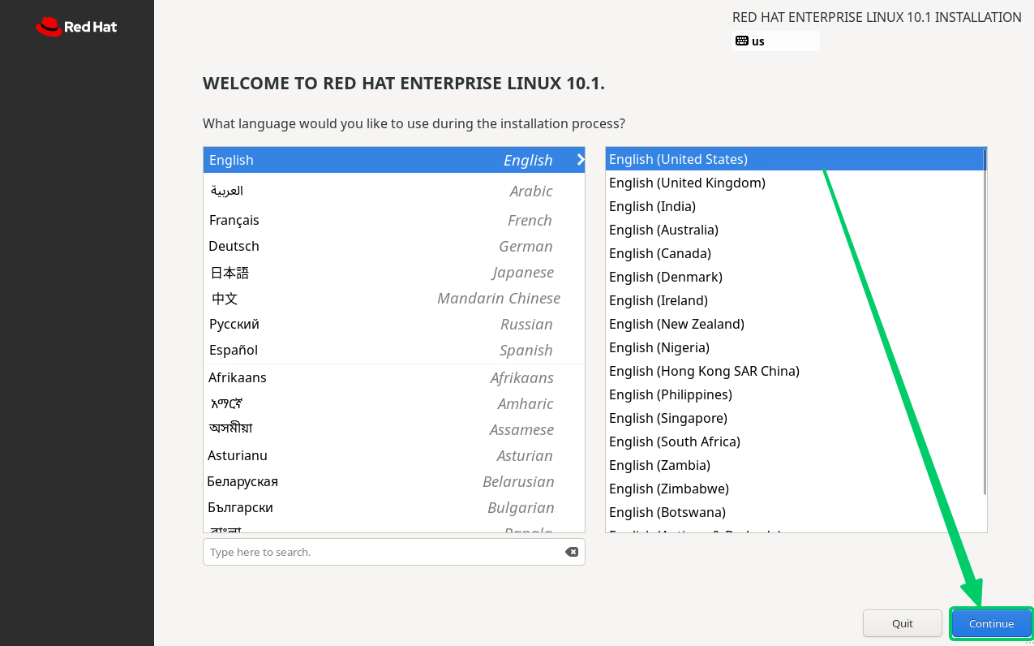Click the keyboard layout icon beside us
The width and height of the screenshot is (1034, 646).
point(741,41)
